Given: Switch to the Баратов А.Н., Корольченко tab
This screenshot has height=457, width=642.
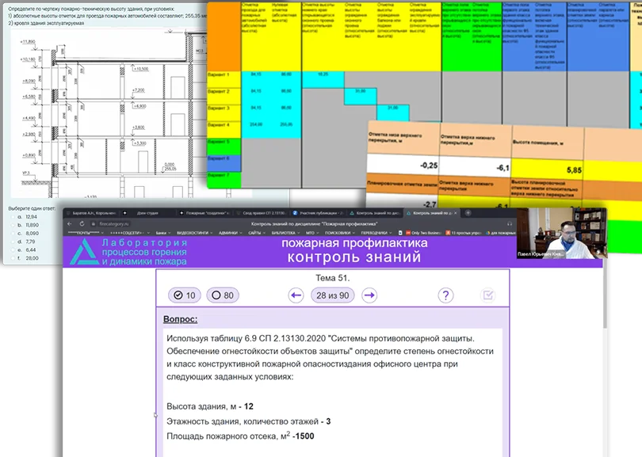Looking at the screenshot, I should coord(91,213).
